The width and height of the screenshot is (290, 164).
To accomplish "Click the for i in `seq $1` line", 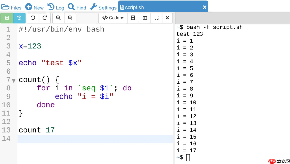I will (x=84, y=88).
